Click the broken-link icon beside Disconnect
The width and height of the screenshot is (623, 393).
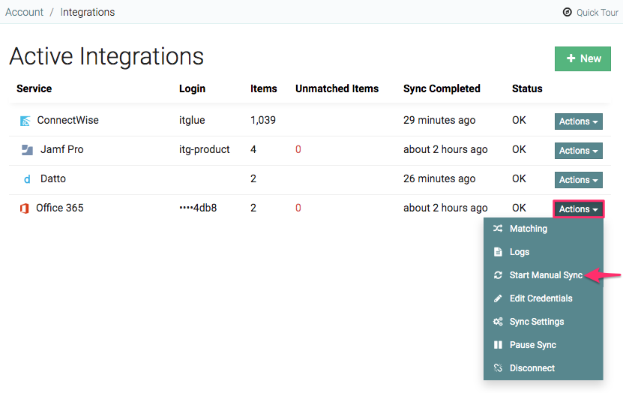click(x=498, y=368)
